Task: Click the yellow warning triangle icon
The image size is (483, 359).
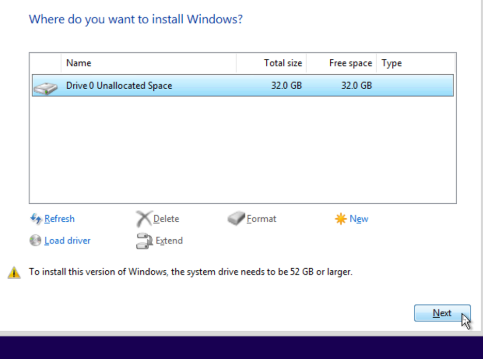Action: pos(14,272)
